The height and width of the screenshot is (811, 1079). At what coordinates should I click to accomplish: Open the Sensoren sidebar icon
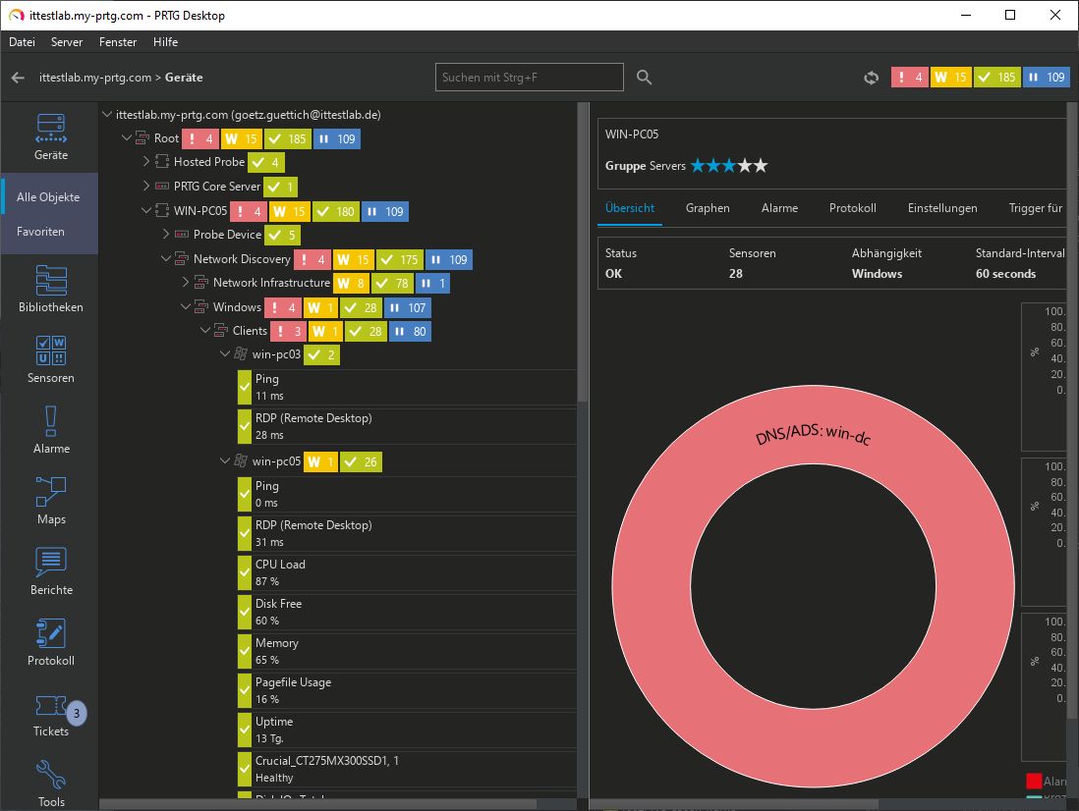pyautogui.click(x=50, y=359)
